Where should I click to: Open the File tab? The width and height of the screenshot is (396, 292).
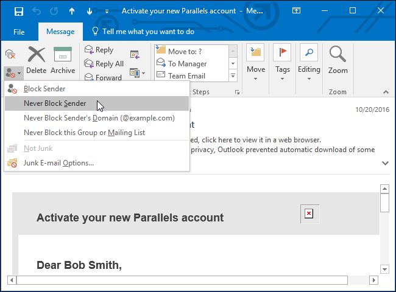[x=19, y=32]
